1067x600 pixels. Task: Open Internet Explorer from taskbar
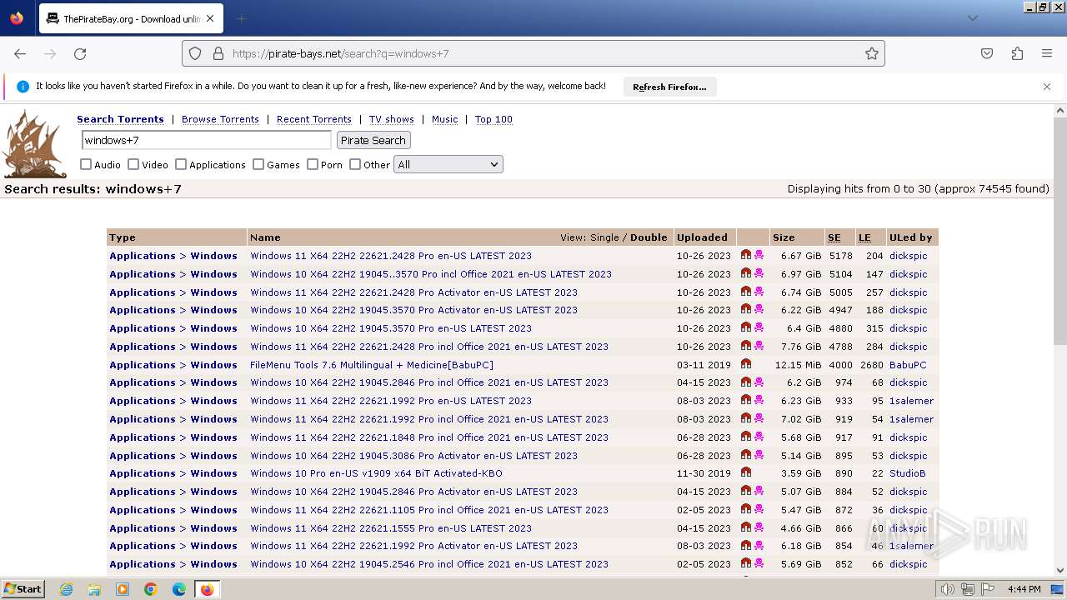tap(66, 589)
